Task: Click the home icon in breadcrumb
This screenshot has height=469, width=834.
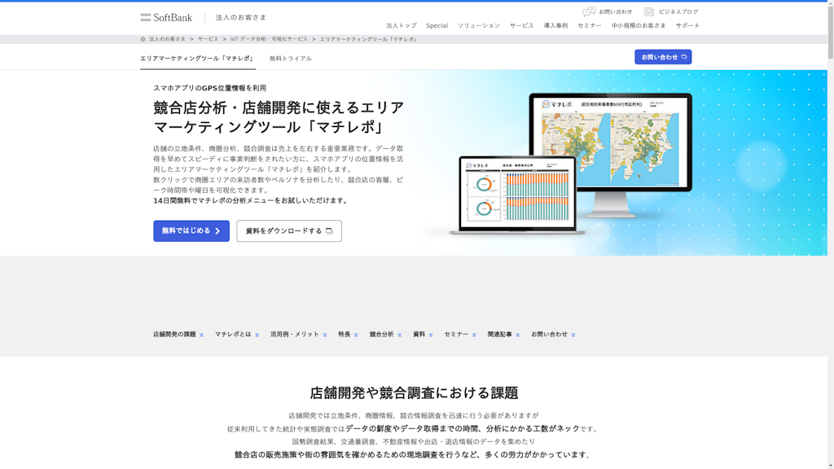Action: click(x=143, y=39)
